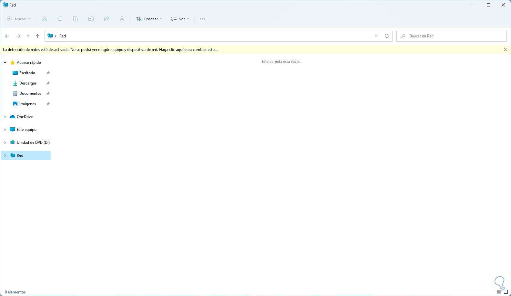
Task: Switch to details view in status bar
Action: [x=499, y=292]
